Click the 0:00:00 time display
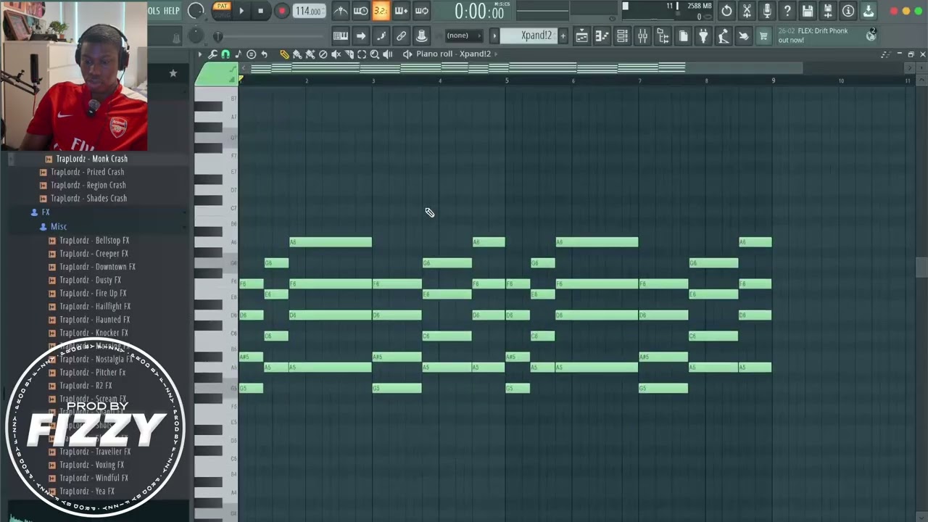 [x=478, y=12]
